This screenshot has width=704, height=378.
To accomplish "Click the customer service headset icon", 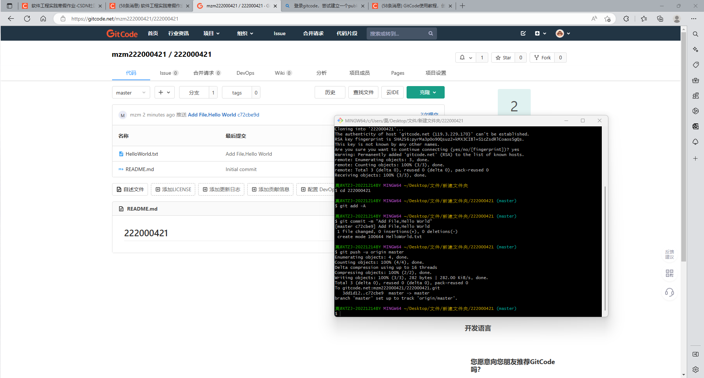I will [670, 292].
